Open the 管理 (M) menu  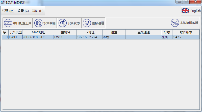click(x=8, y=11)
